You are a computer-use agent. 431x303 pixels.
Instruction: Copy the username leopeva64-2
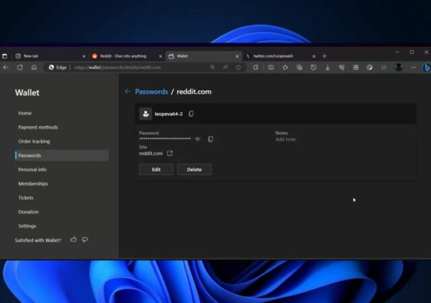click(x=191, y=114)
